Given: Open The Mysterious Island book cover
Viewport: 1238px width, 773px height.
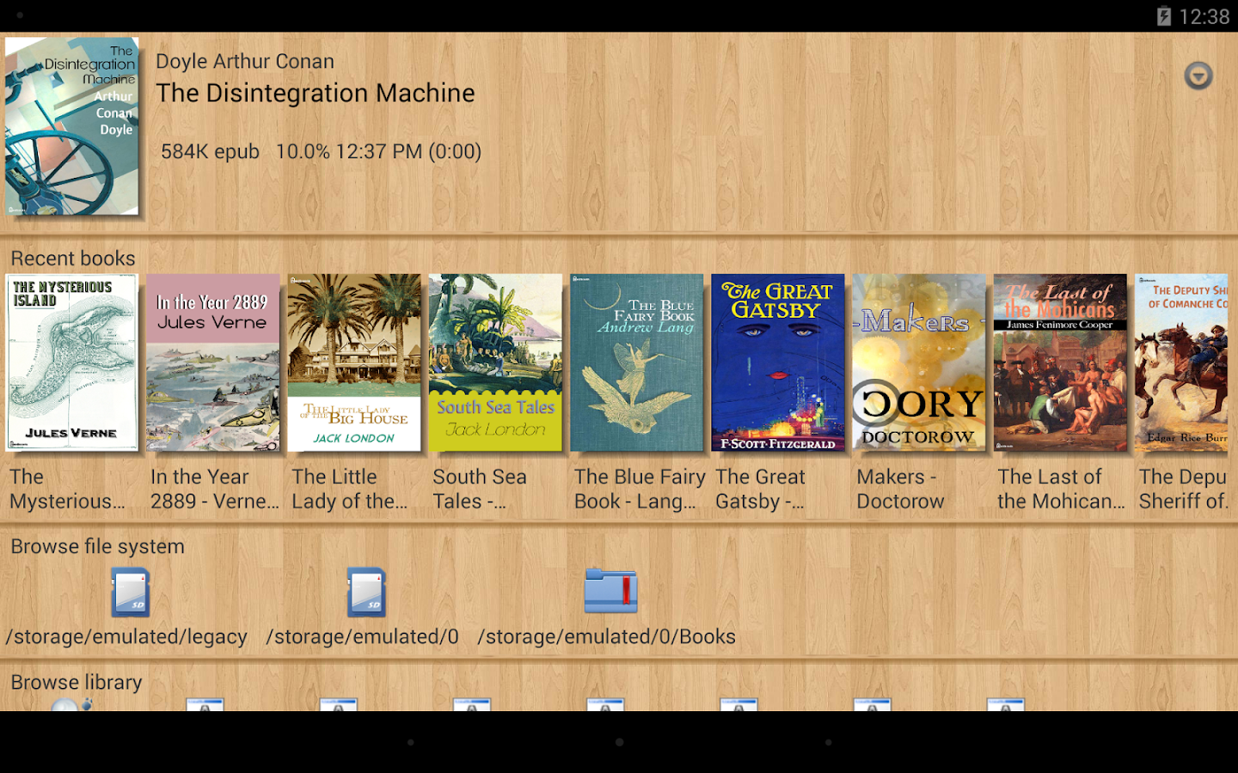Looking at the screenshot, I should (x=72, y=362).
